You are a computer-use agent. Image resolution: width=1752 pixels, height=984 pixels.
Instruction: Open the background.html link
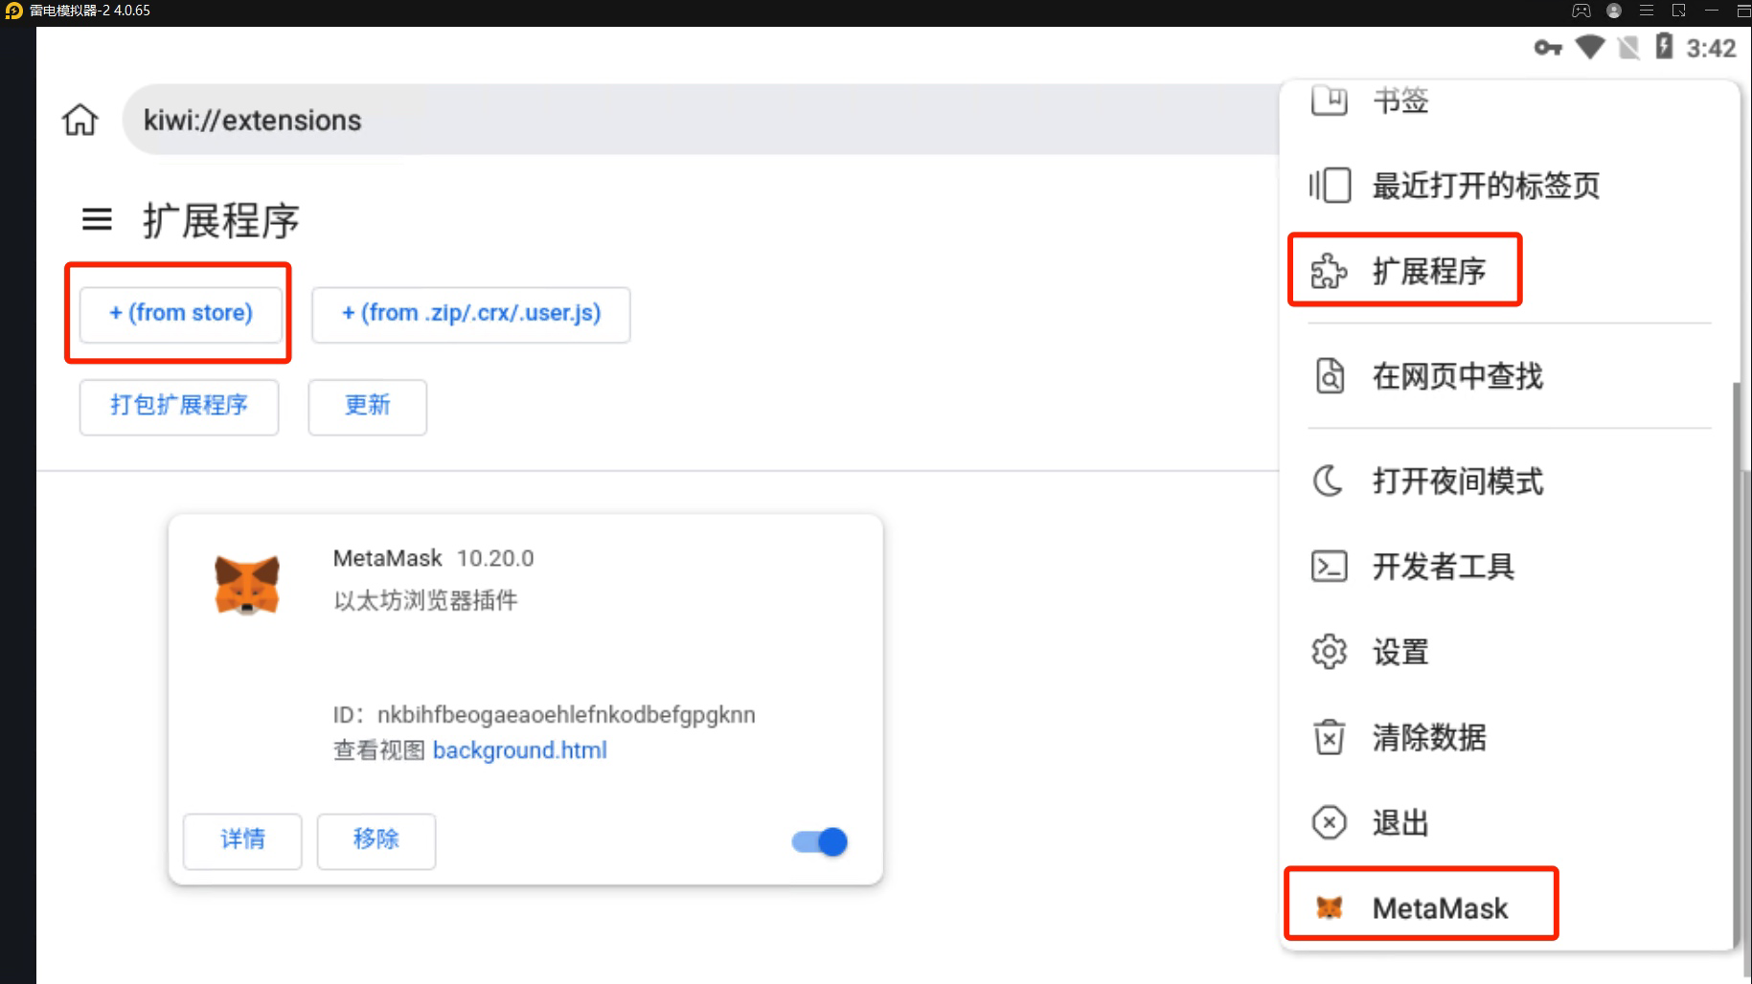(x=520, y=750)
